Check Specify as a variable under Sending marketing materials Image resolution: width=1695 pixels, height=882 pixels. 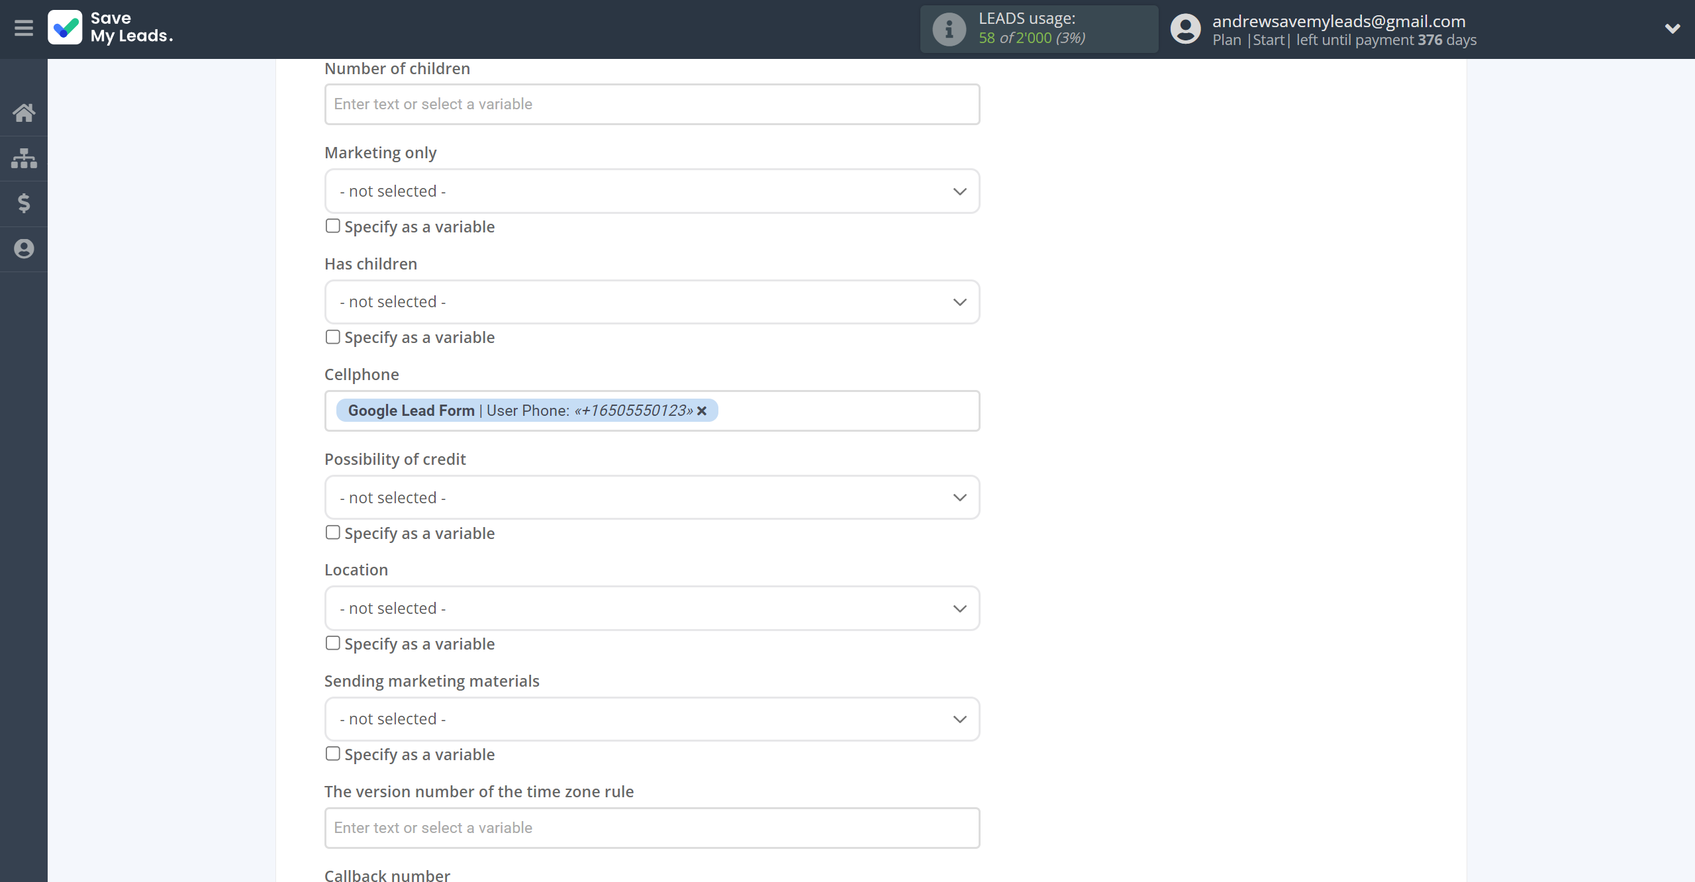point(333,754)
